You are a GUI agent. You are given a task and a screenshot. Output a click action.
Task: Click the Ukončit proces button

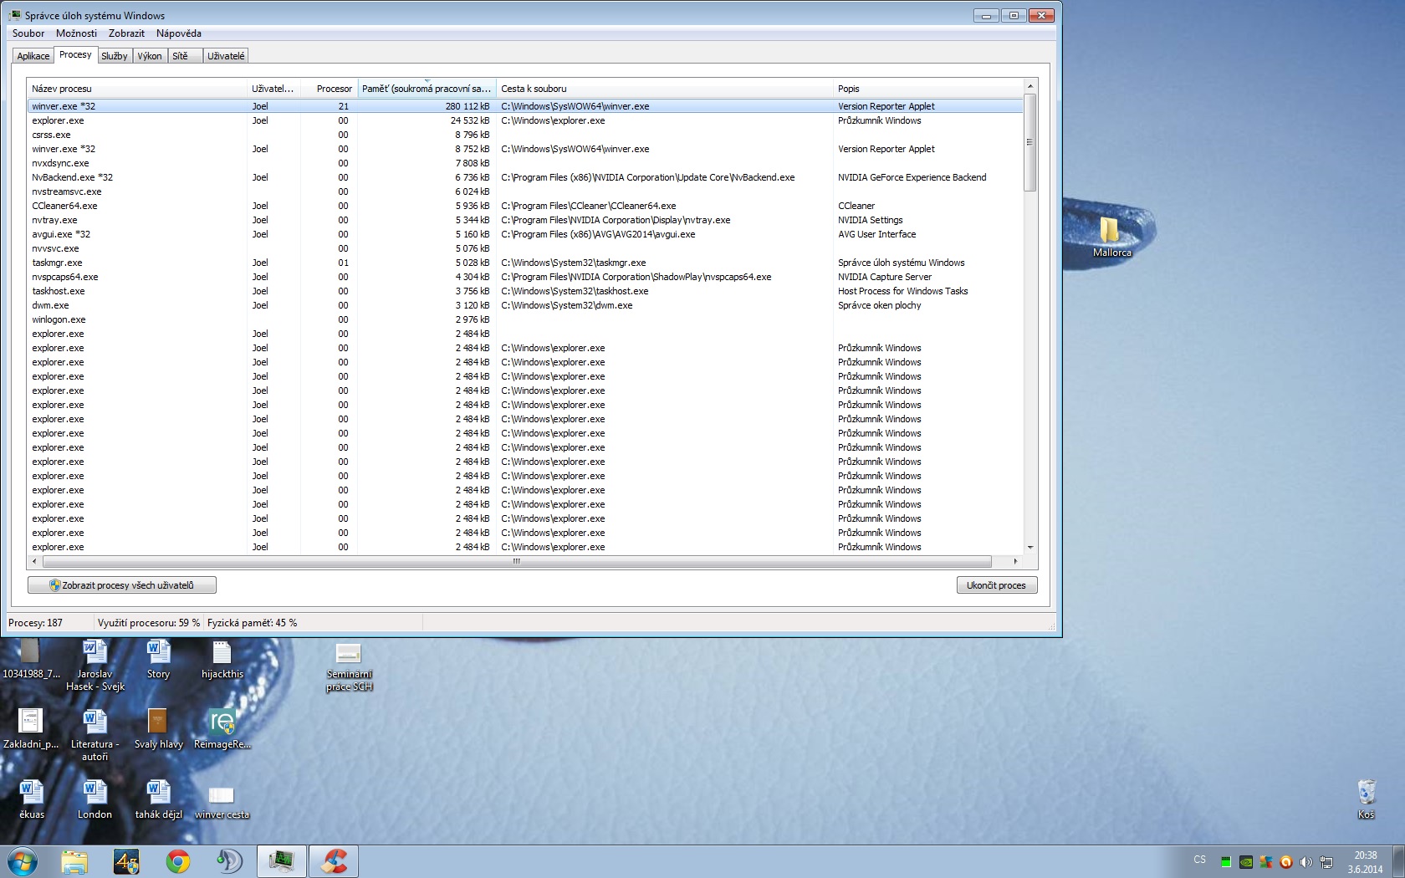(996, 585)
